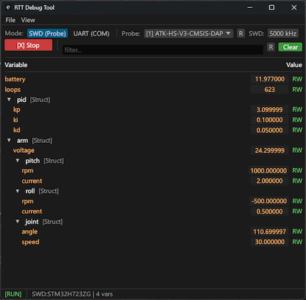
Task: Select the kd variable
Action: (16, 130)
